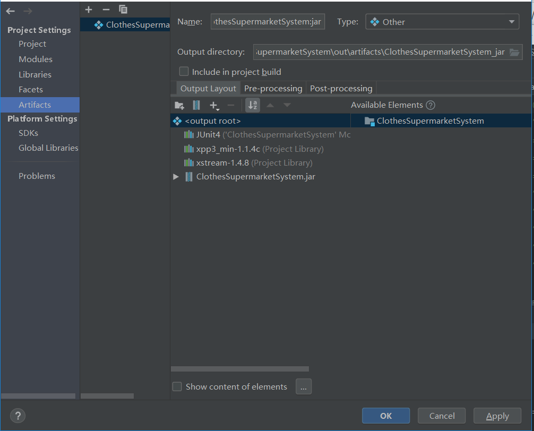Click the Cancel button
This screenshot has height=431, width=534.
[442, 416]
